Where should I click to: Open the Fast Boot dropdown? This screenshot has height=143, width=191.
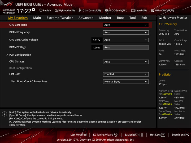126,74
